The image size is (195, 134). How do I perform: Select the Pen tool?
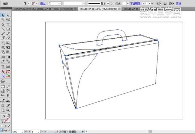3,25
